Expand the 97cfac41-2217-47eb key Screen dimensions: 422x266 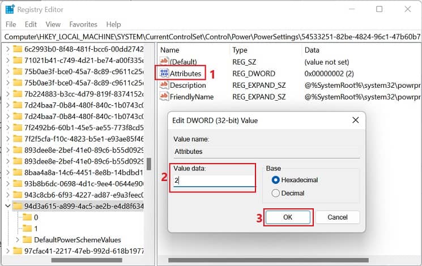7,251
